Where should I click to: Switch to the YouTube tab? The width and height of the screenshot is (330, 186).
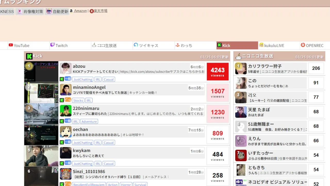28,45
